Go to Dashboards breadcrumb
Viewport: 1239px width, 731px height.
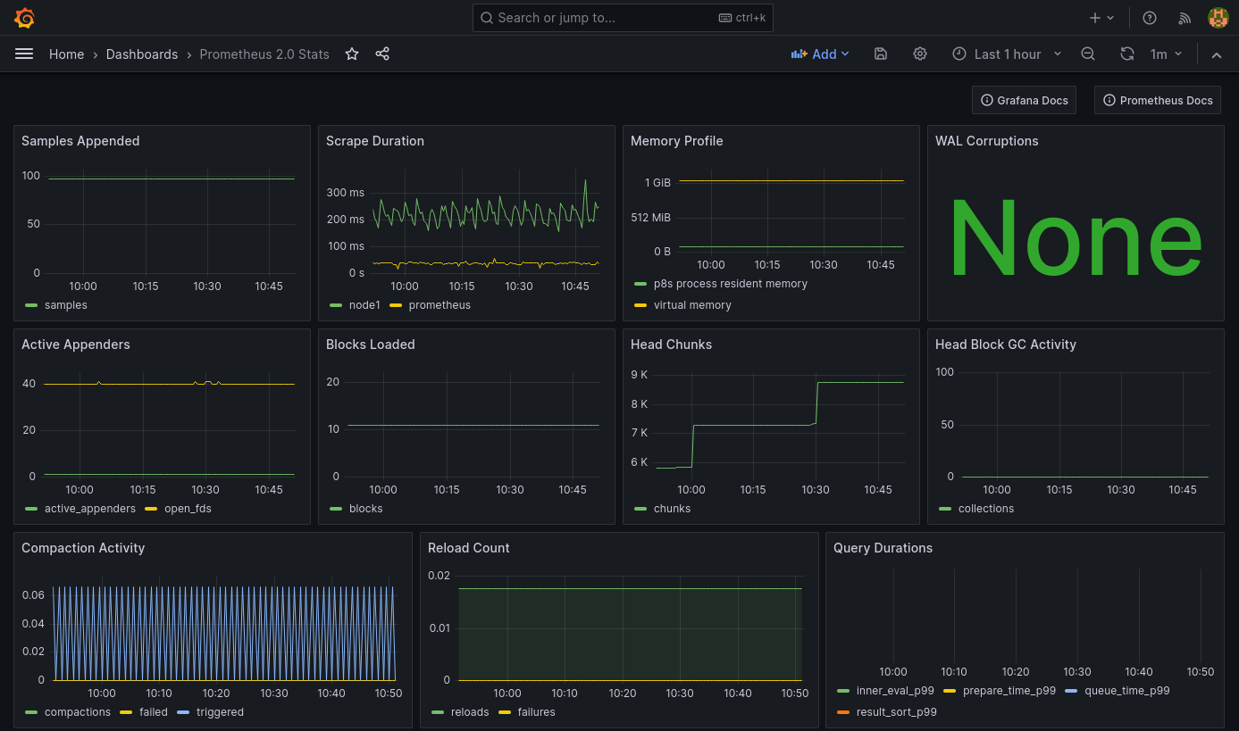click(142, 54)
